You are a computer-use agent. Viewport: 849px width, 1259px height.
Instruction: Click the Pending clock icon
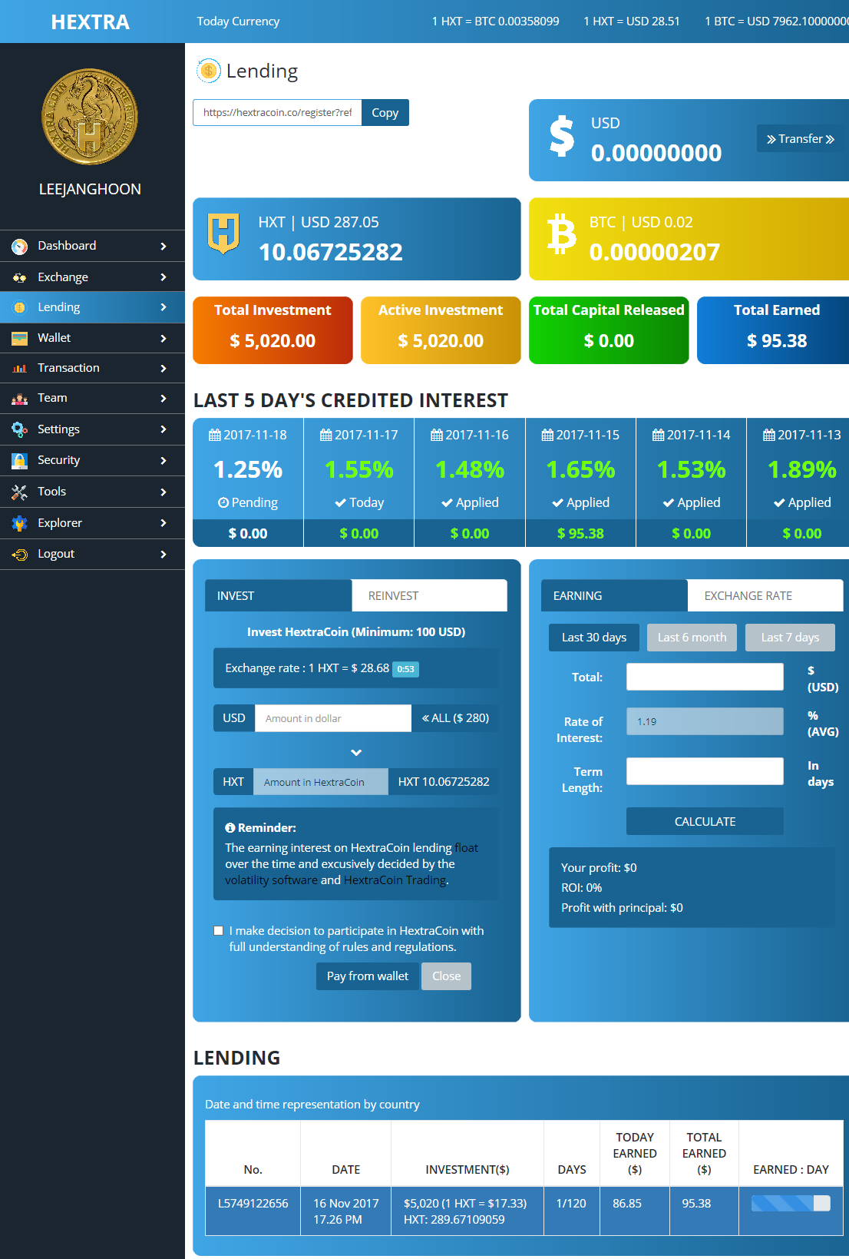pos(223,503)
